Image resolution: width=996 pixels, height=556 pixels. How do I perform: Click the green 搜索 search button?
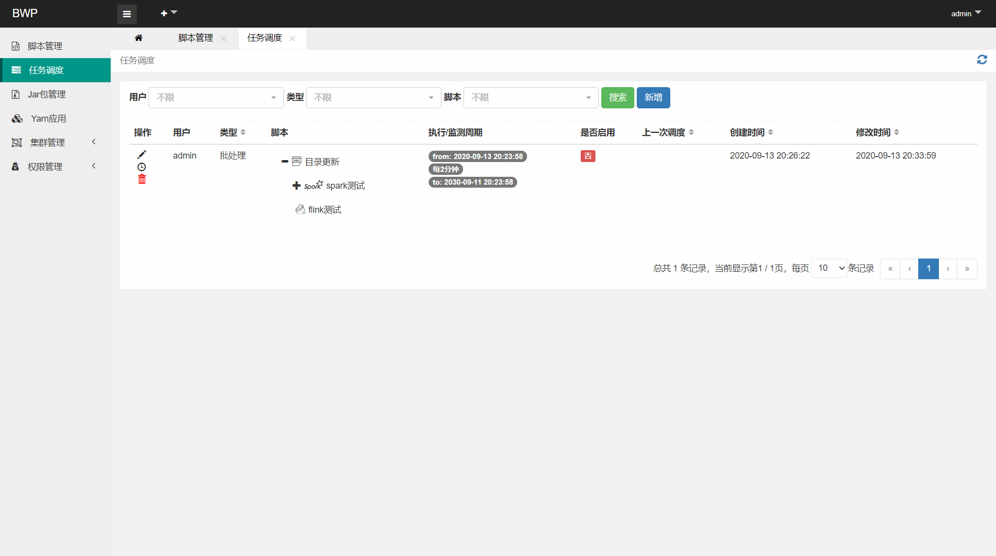coord(618,98)
